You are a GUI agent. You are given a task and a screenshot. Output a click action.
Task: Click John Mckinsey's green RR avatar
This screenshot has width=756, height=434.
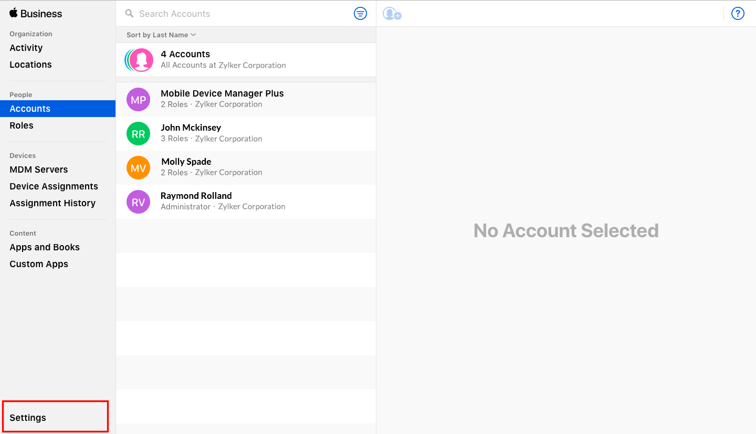pyautogui.click(x=138, y=133)
